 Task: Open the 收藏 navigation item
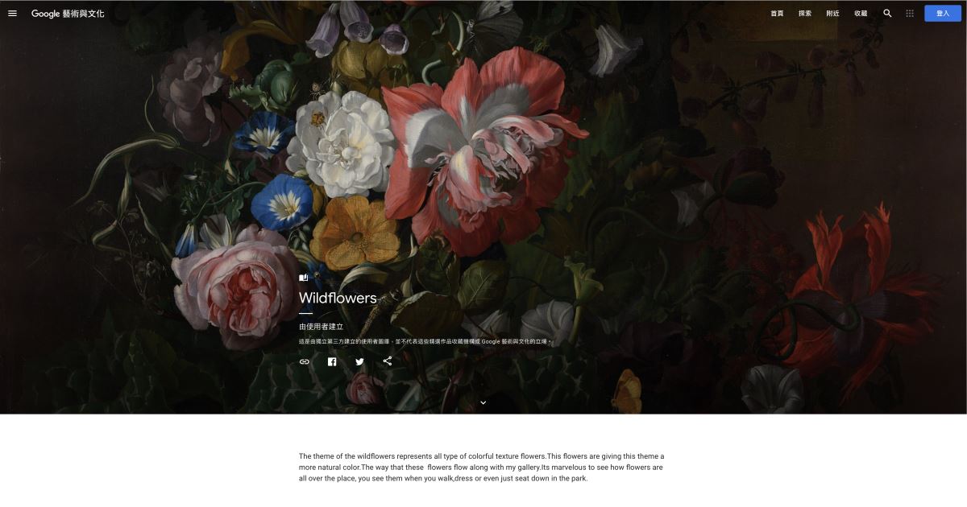pyautogui.click(x=861, y=14)
